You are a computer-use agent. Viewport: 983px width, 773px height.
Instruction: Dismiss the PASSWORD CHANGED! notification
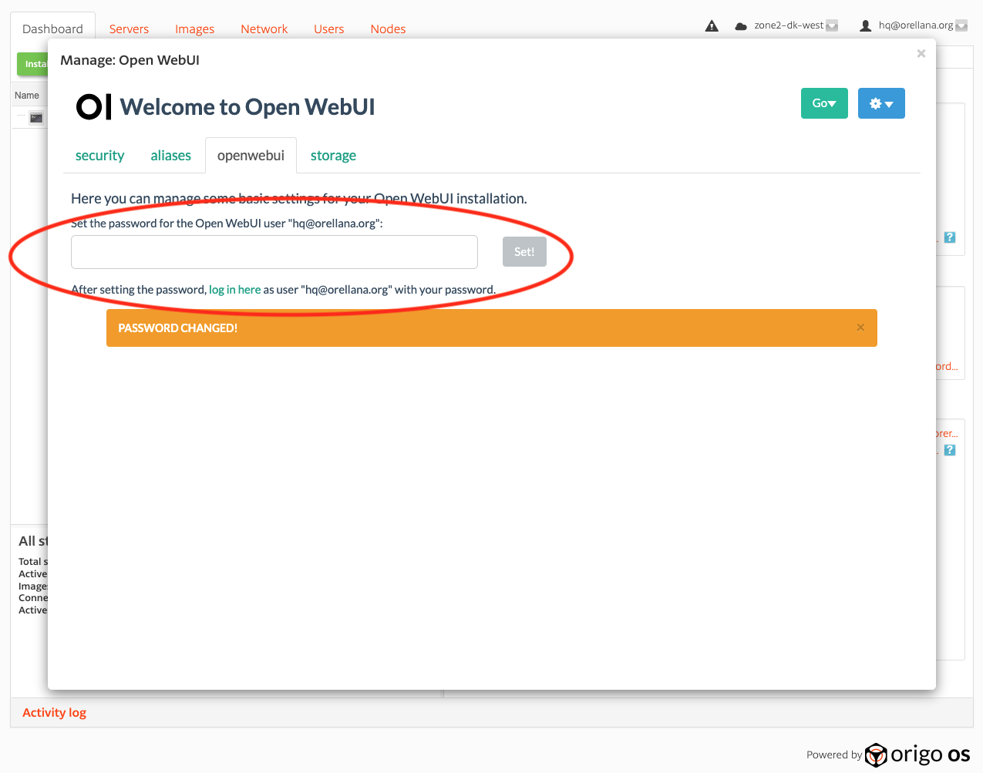point(860,328)
